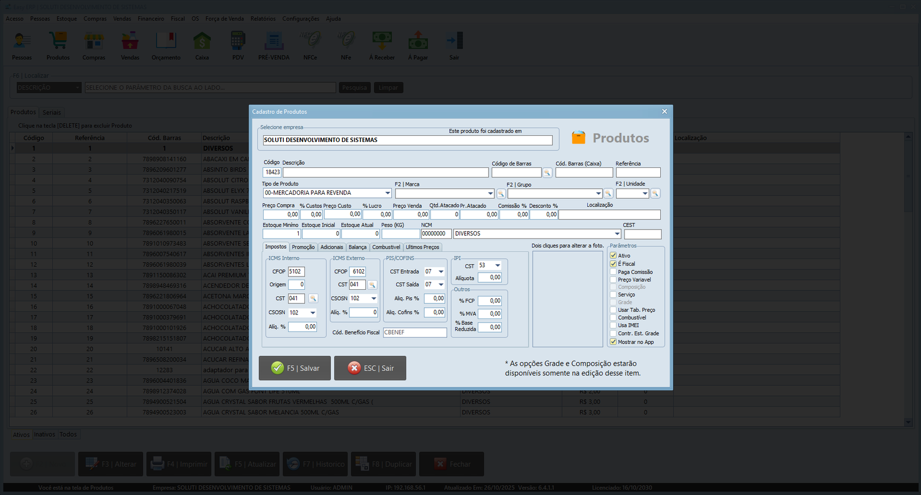Open the Marca lookup magnifier icon
Screen dimensions: 921x495
501,194
